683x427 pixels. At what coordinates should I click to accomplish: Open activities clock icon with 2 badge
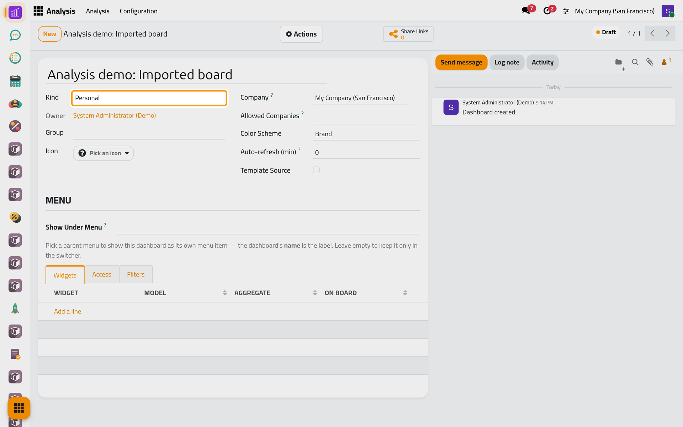coord(547,11)
